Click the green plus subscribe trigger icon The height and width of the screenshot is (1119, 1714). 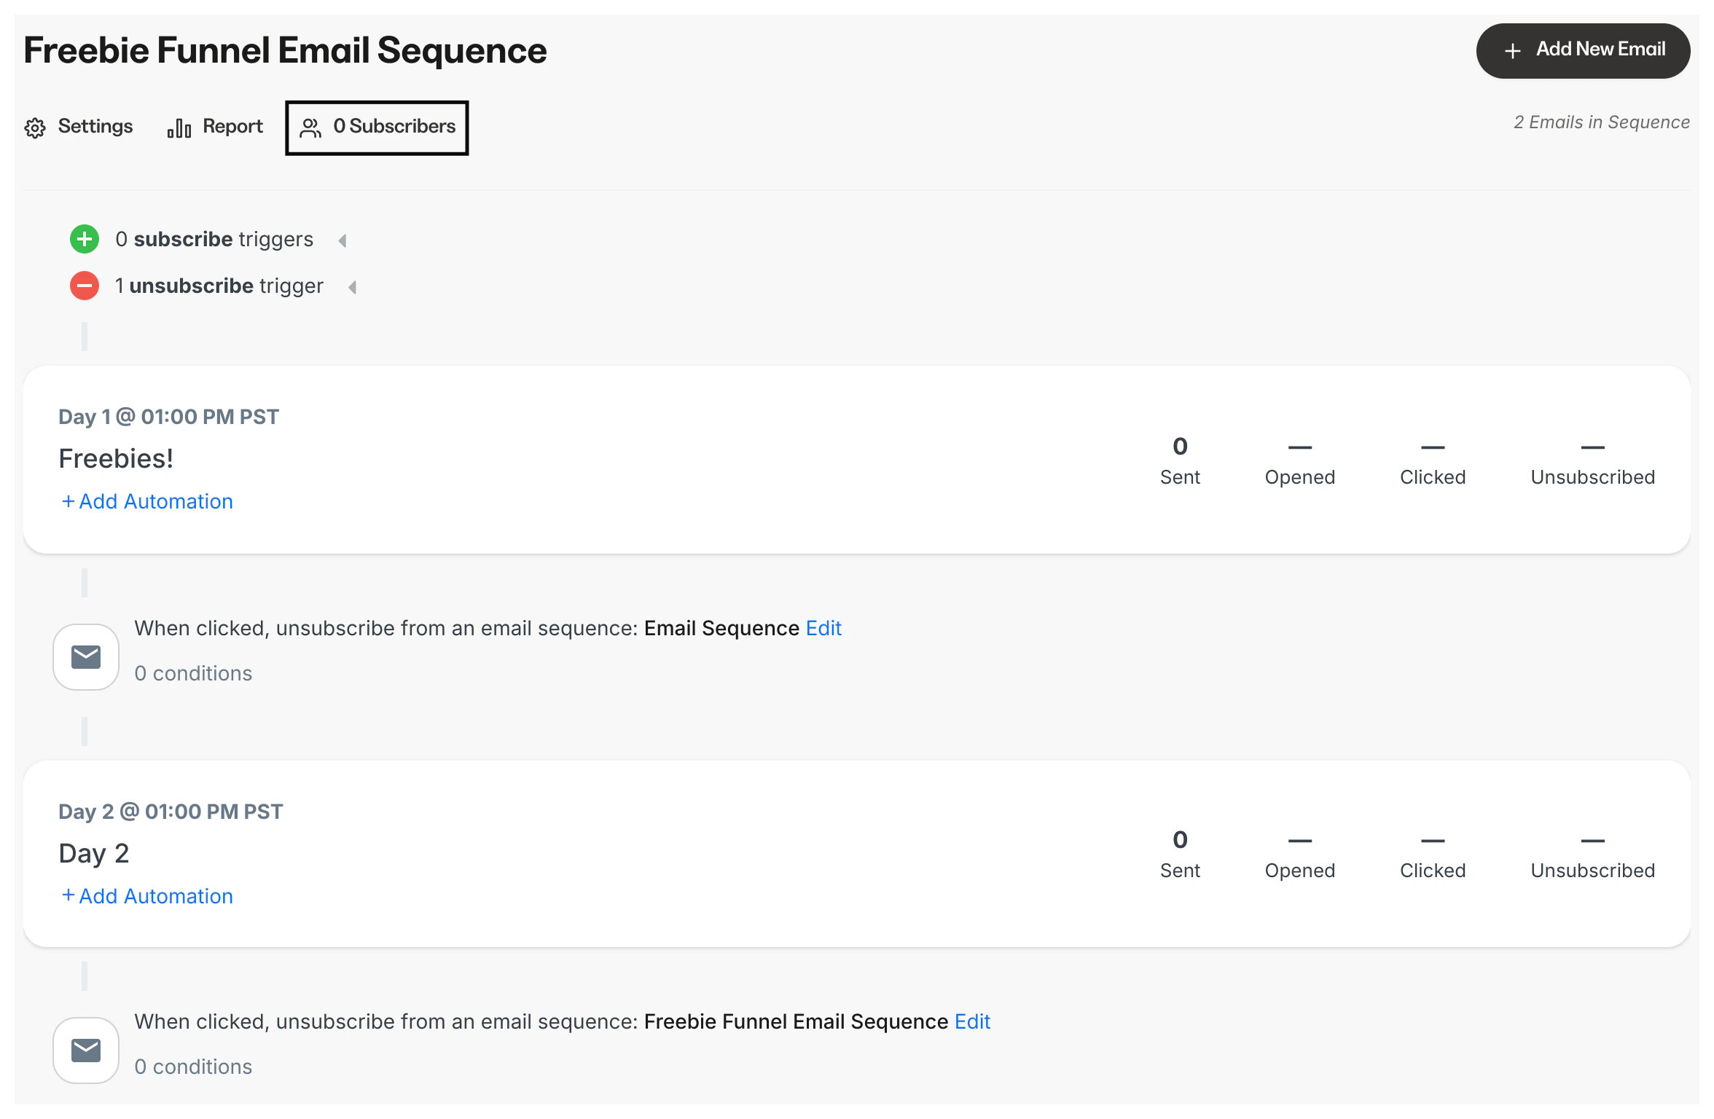pyautogui.click(x=85, y=239)
